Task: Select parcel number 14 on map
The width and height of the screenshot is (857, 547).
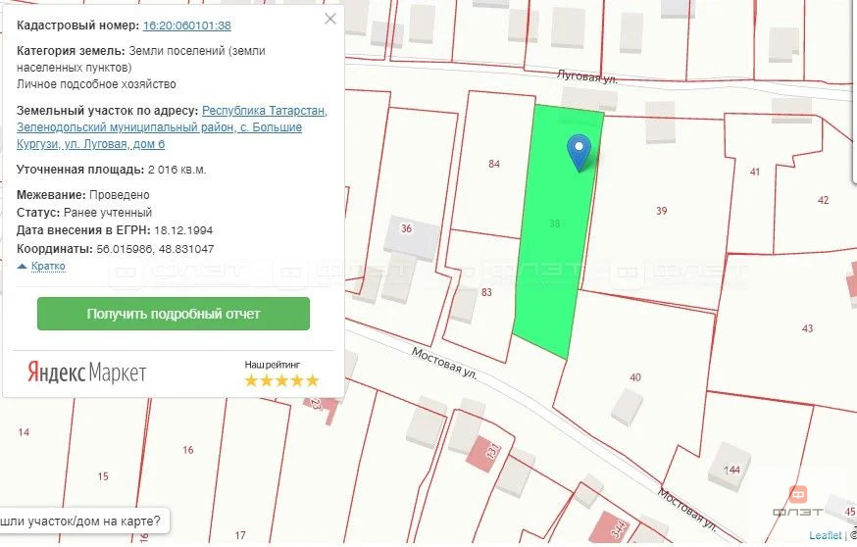Action: [24, 432]
